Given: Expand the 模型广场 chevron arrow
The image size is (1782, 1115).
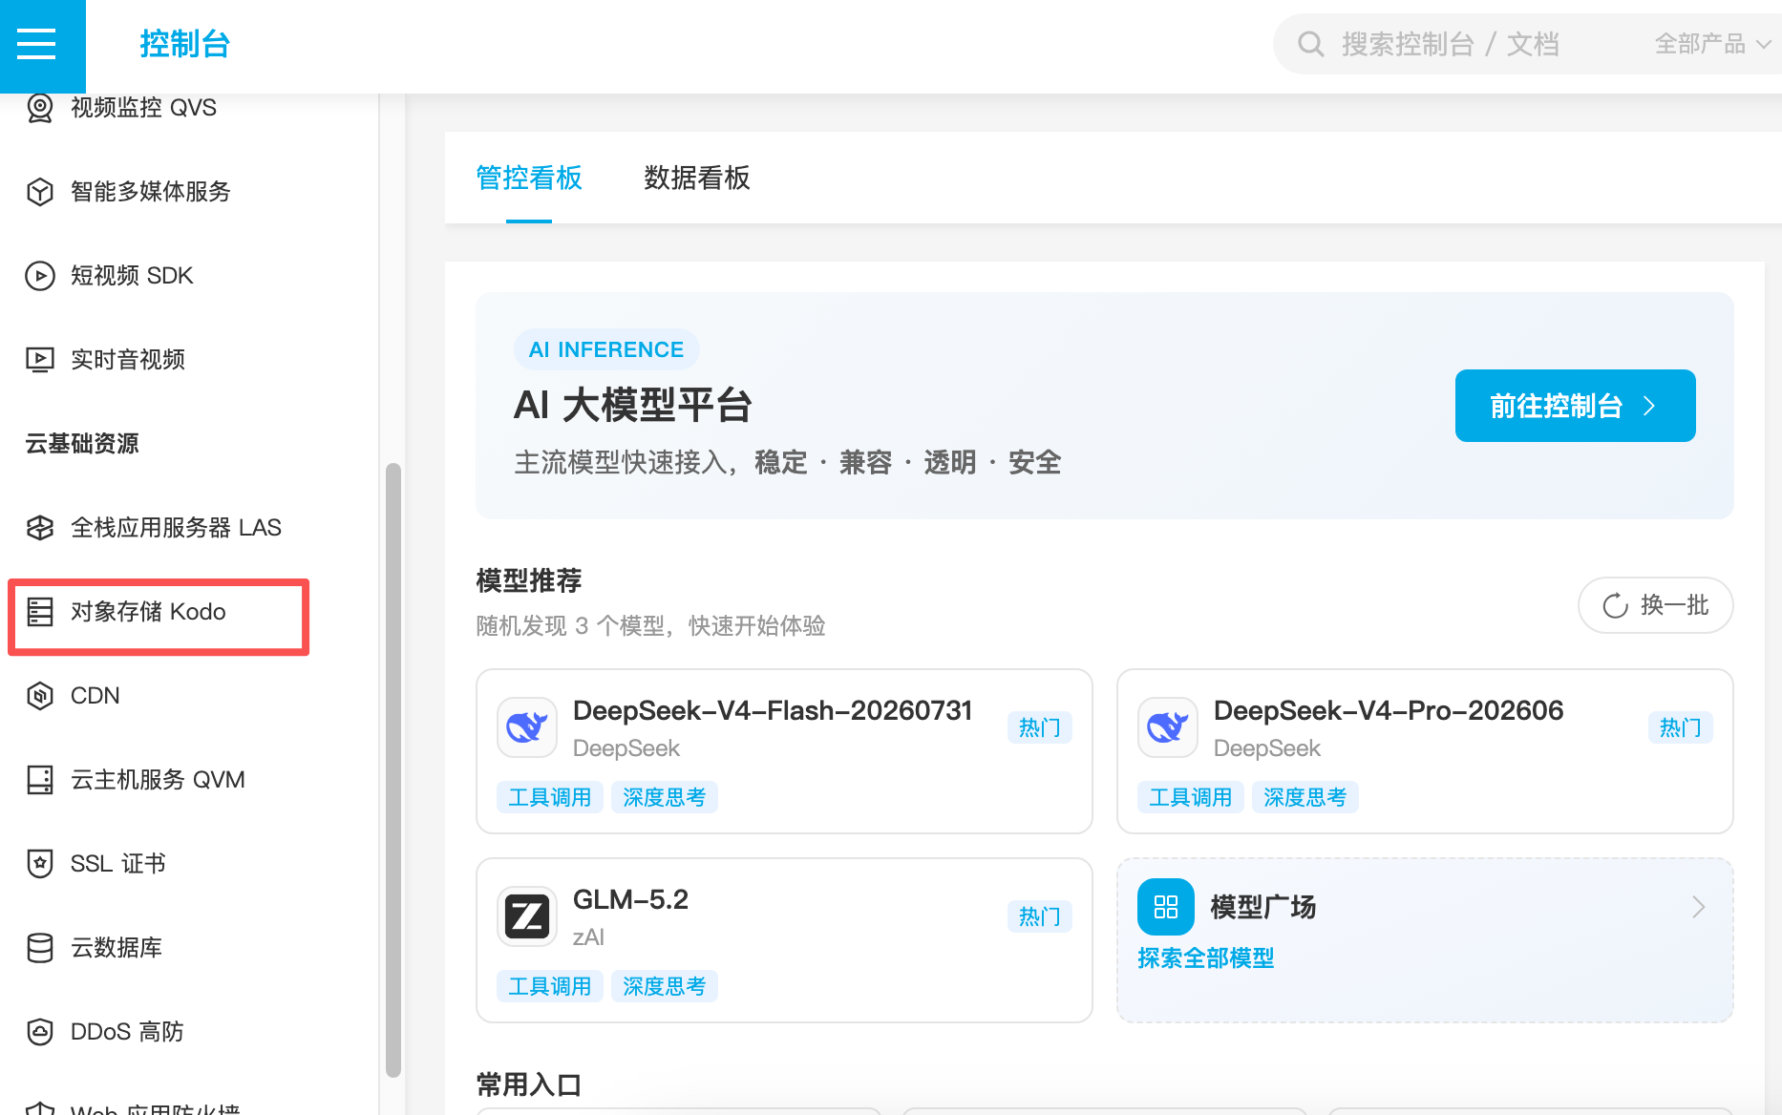Looking at the screenshot, I should [1698, 907].
